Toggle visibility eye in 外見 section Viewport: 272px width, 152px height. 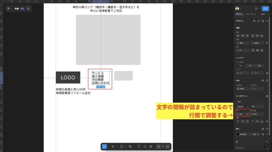(x=263, y=80)
